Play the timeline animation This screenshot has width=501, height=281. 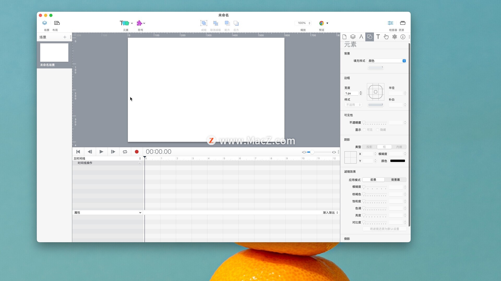pyautogui.click(x=102, y=152)
